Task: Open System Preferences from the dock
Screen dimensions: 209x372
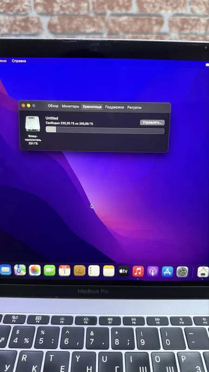Action: [x=182, y=272]
